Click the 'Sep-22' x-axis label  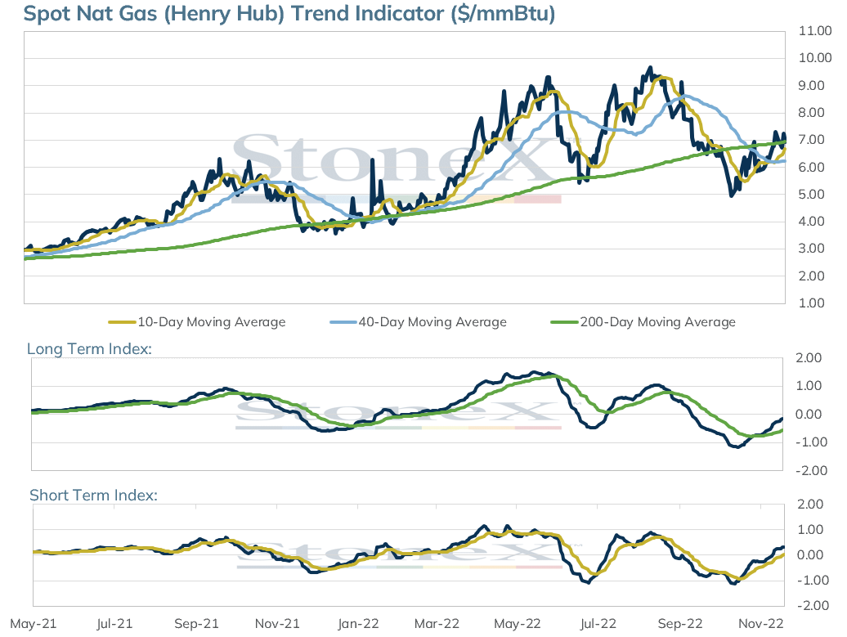[680, 623]
